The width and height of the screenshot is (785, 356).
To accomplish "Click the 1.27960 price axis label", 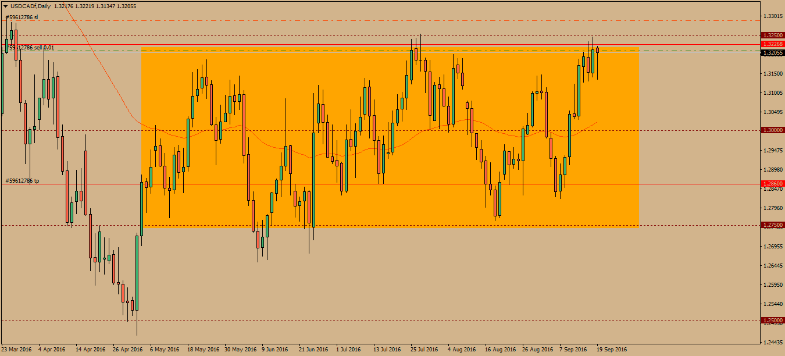I will 773,208.
